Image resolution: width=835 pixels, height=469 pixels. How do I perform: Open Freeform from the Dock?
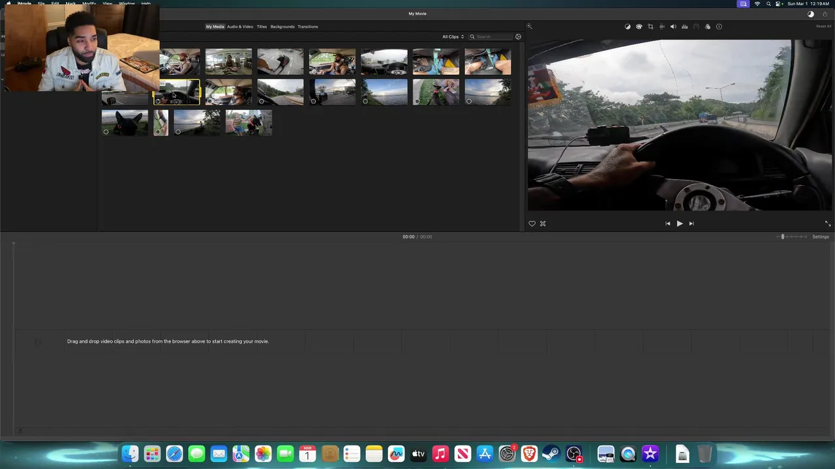click(396, 453)
